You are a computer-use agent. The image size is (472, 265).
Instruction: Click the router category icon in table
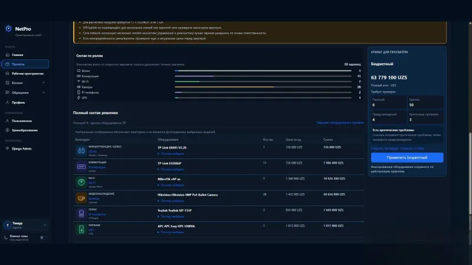[81, 151]
